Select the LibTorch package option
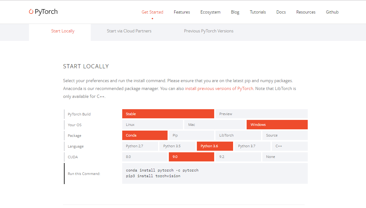 click(238, 135)
